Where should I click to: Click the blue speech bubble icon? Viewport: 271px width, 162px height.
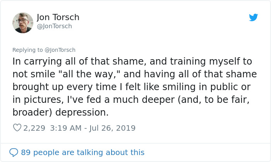pyautogui.click(x=14, y=152)
